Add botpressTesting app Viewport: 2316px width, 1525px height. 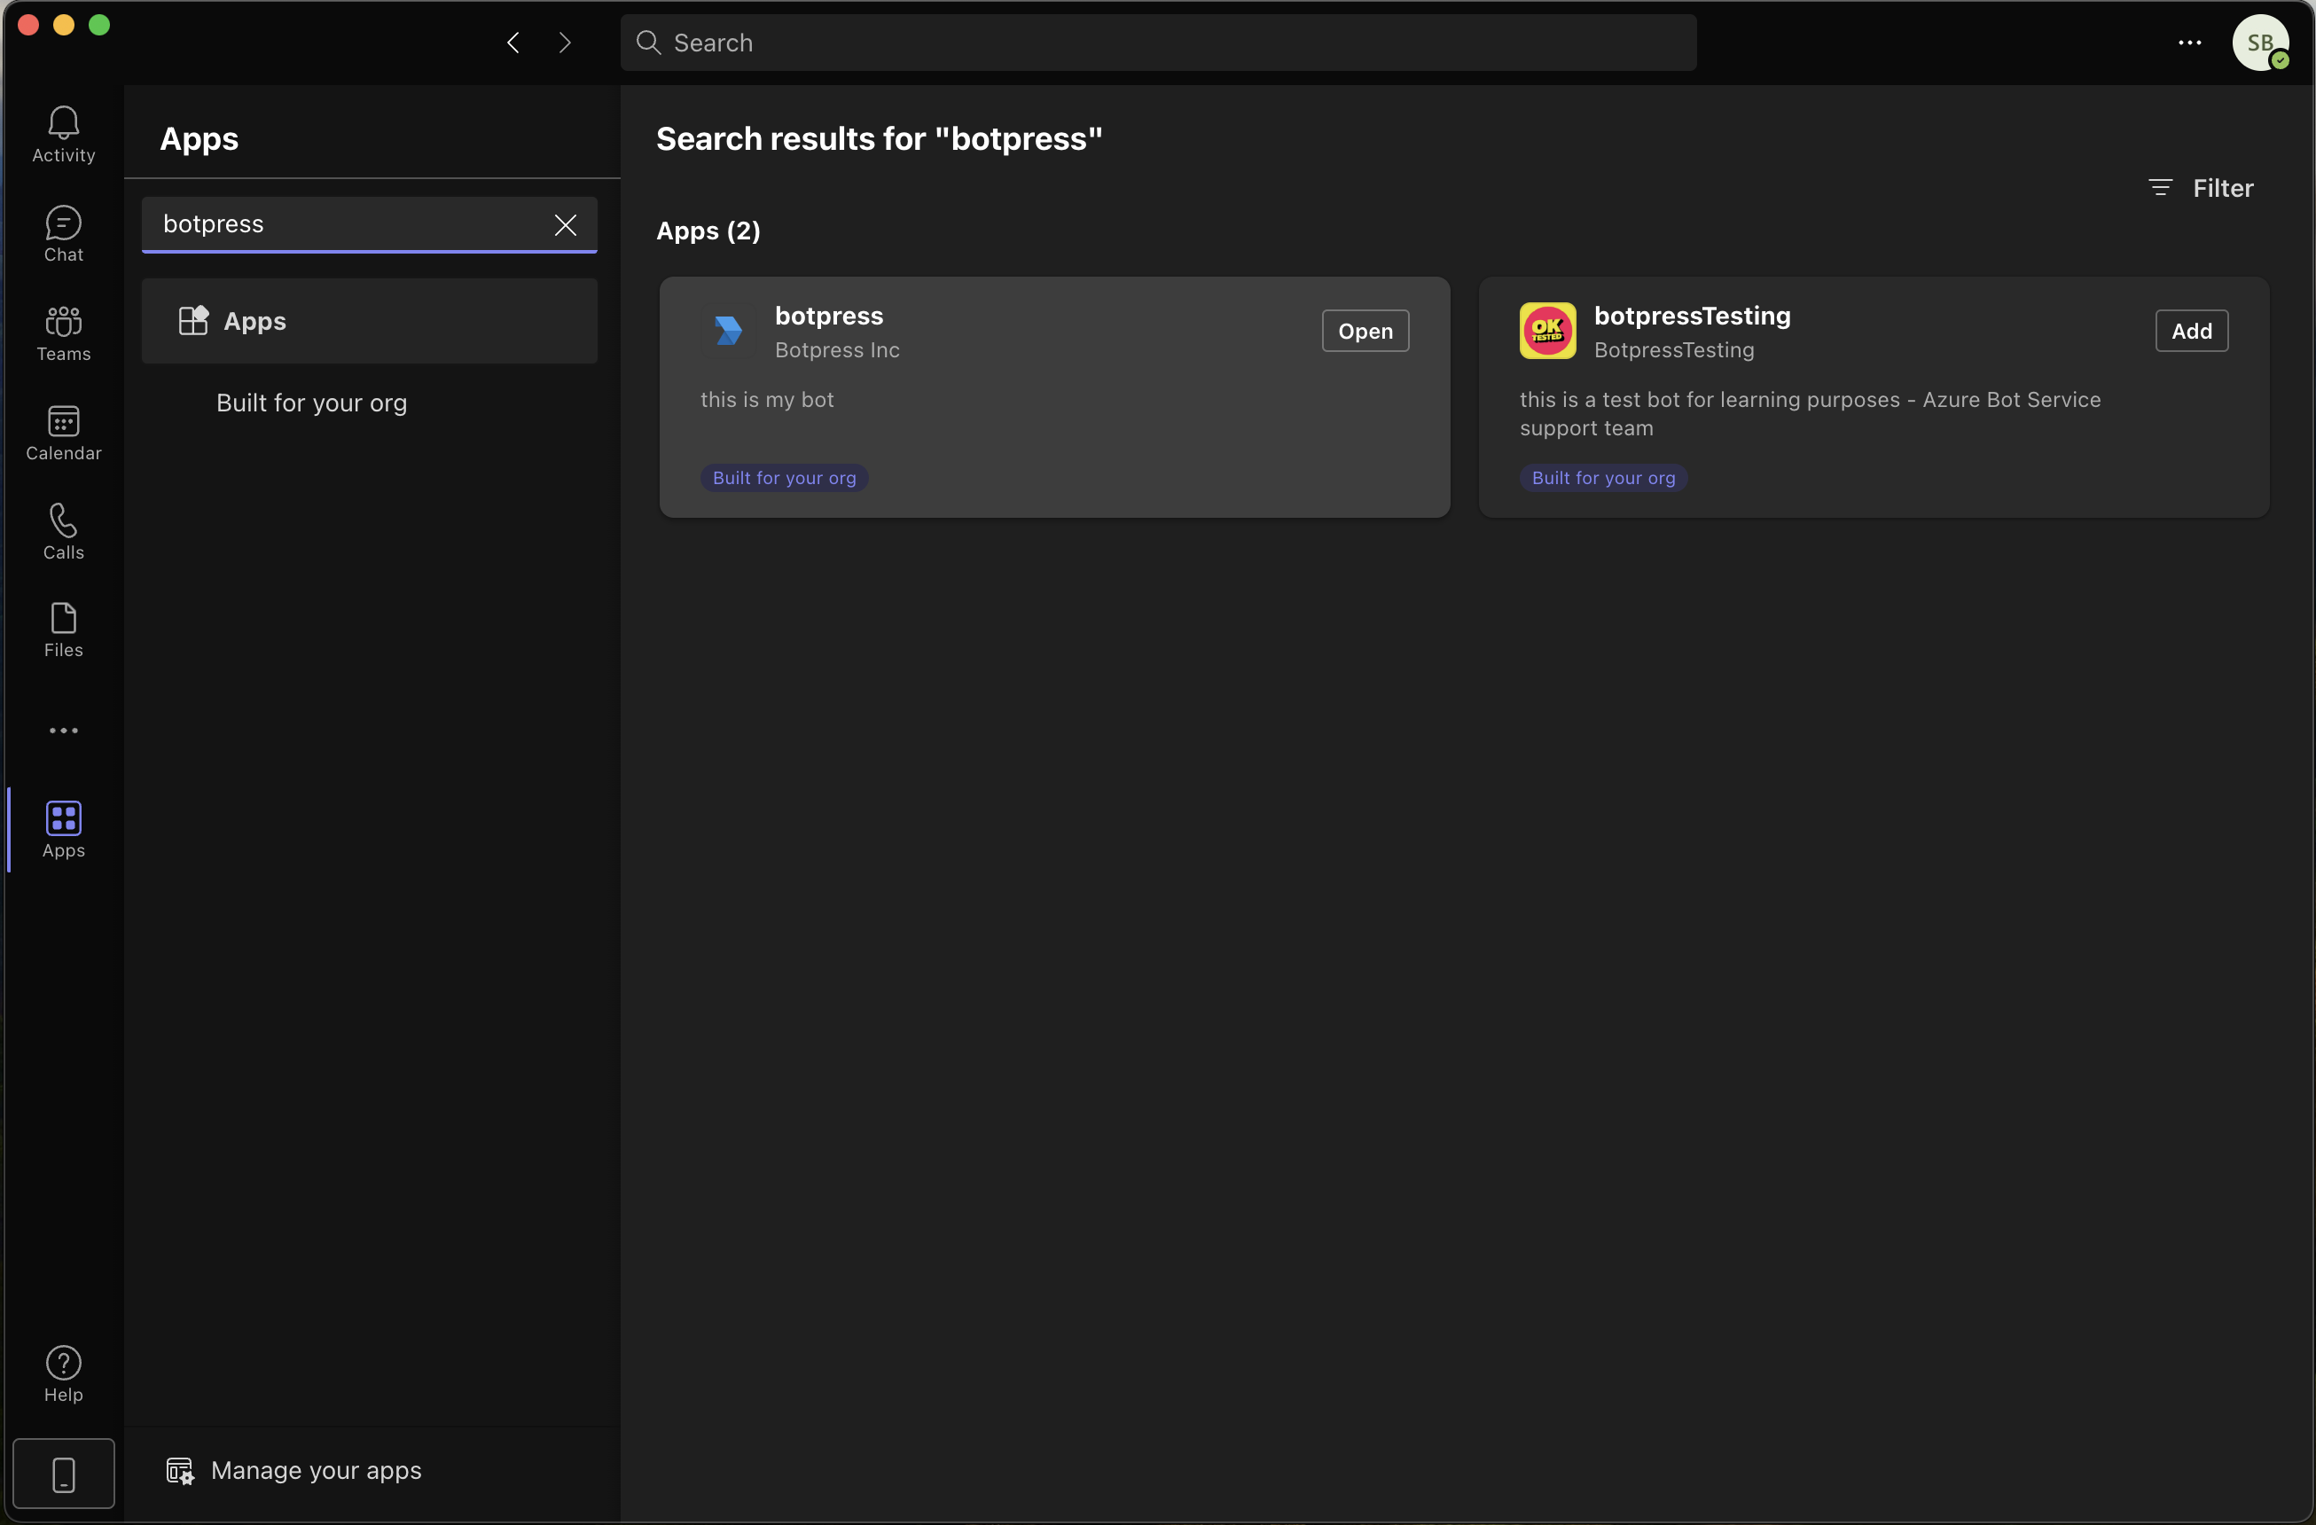[x=2192, y=330]
